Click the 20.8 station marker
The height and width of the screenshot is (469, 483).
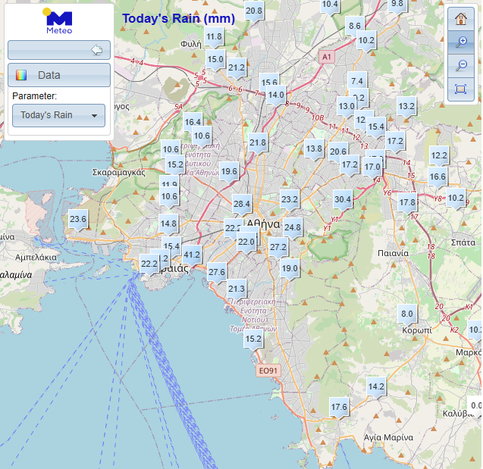254,11
